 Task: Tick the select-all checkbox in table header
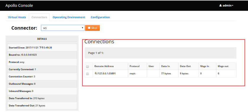pos(87,67)
